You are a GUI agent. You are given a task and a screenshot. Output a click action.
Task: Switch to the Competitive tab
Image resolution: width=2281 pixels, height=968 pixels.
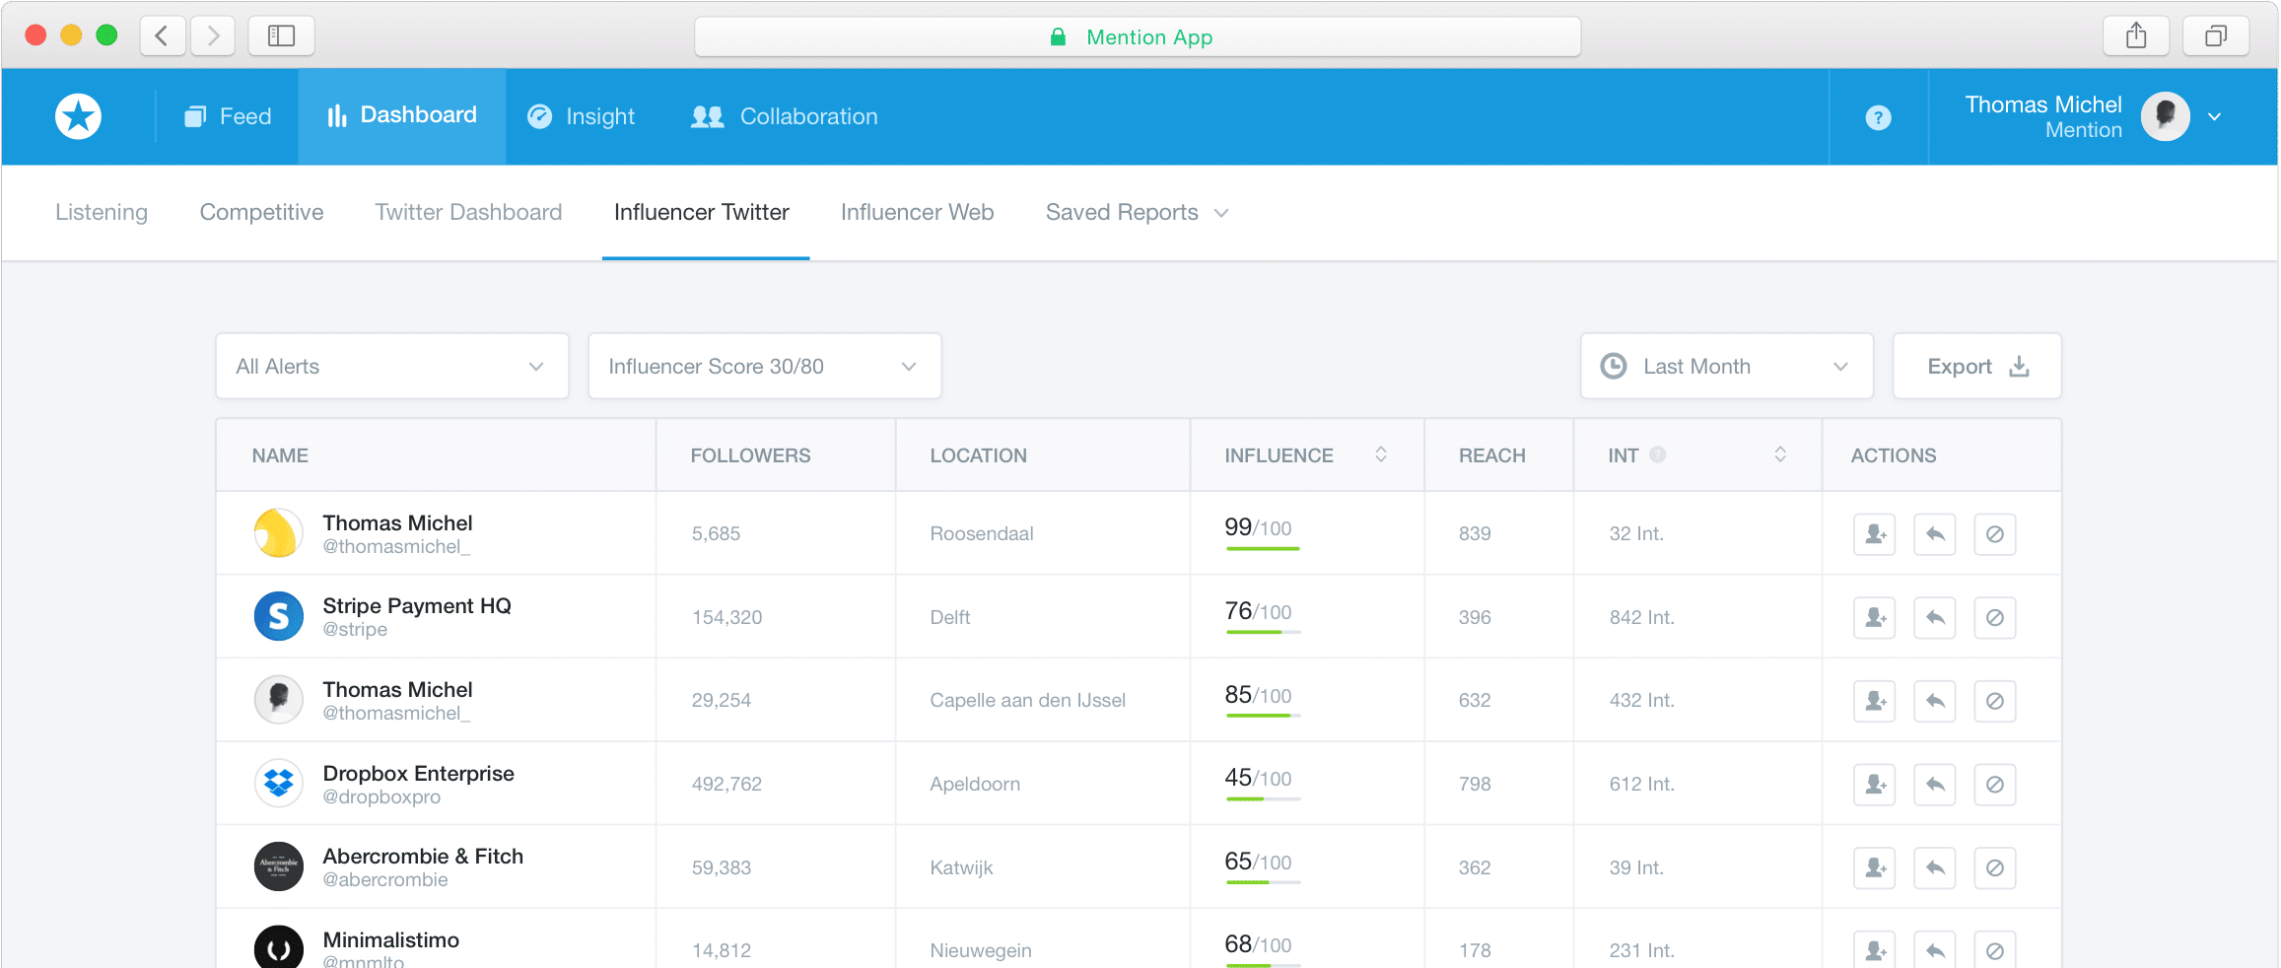click(x=261, y=212)
